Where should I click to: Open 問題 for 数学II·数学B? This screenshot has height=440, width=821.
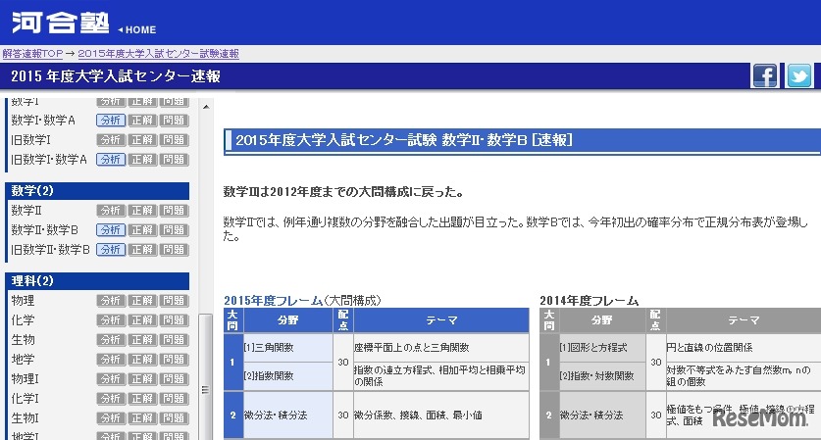click(174, 229)
